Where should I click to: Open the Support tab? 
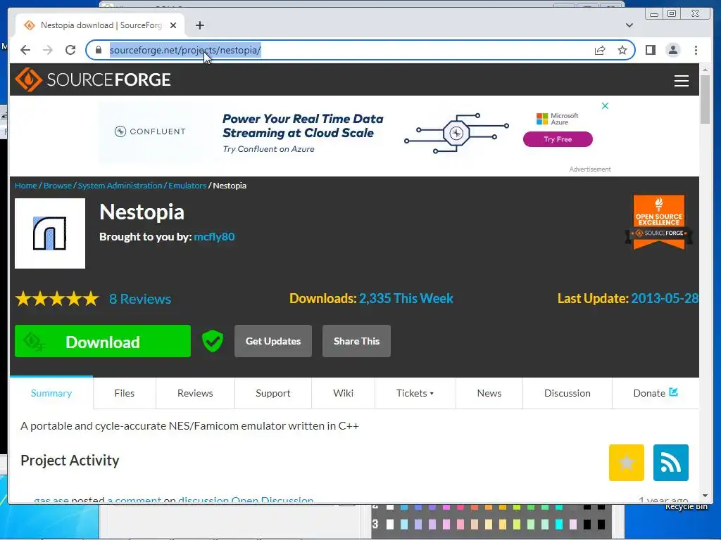[272, 393]
